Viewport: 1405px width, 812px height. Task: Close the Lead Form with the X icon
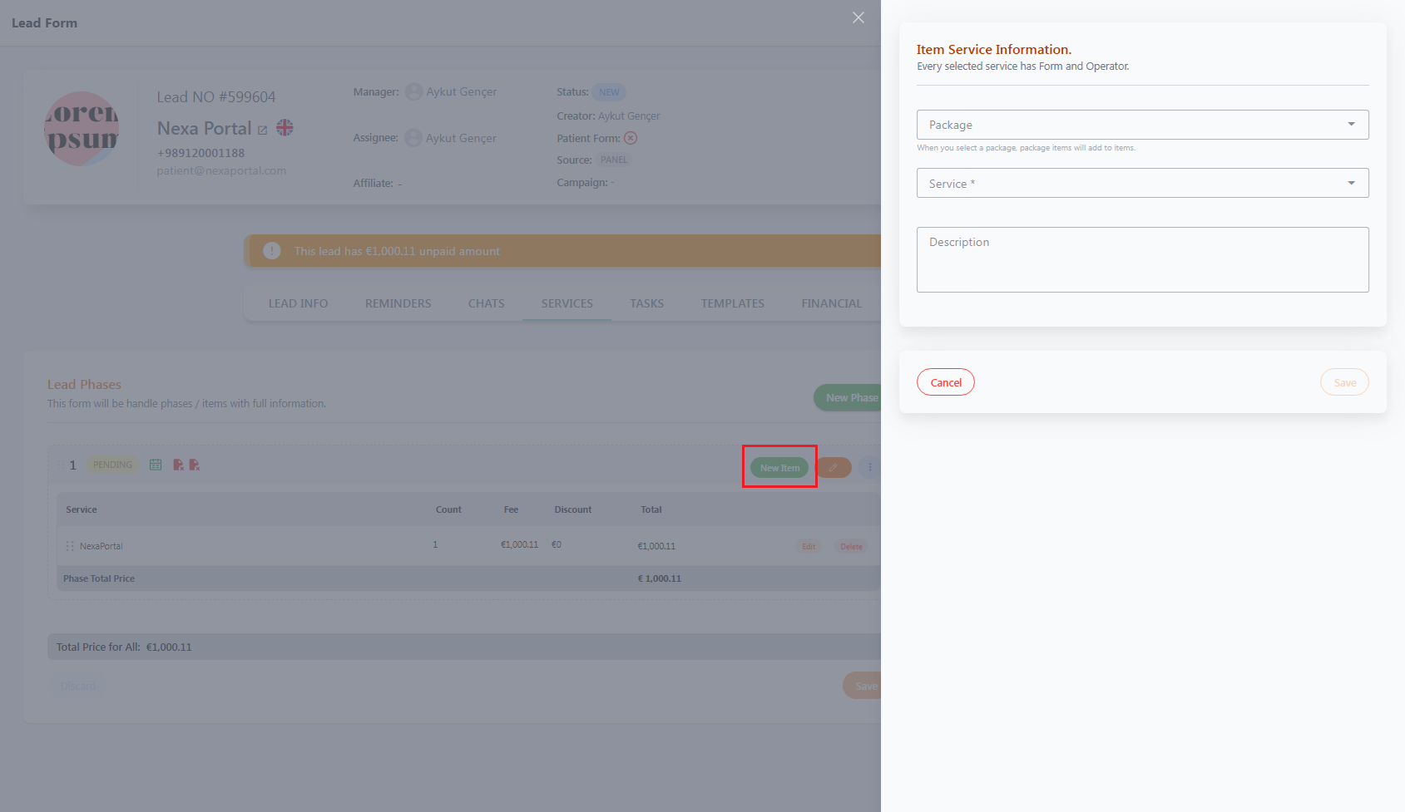(x=858, y=17)
